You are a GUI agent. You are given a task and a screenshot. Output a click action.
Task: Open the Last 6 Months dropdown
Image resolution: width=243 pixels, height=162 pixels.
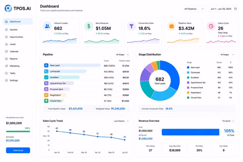point(121,121)
